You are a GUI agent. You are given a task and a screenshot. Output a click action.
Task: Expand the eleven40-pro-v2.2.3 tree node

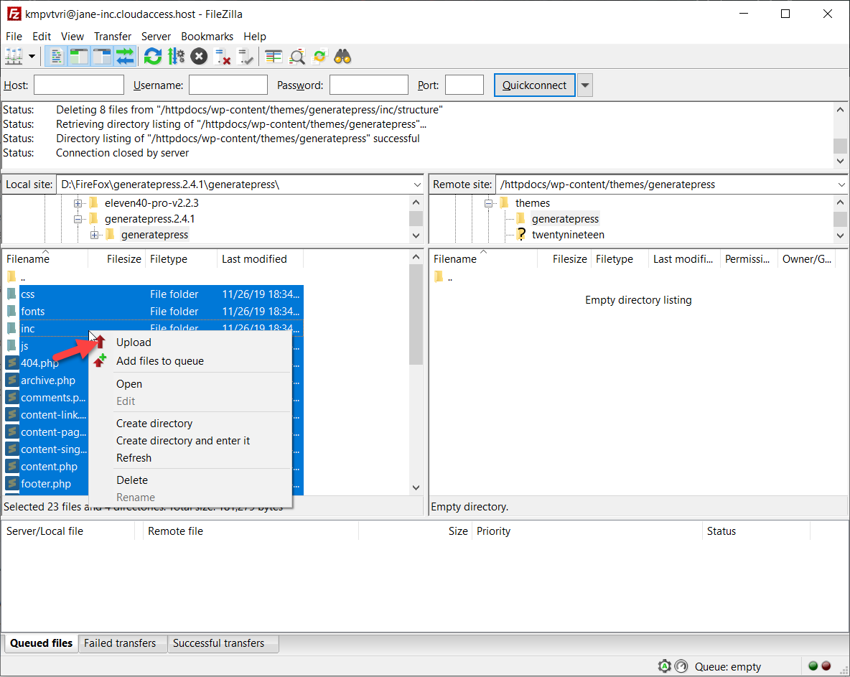78,203
